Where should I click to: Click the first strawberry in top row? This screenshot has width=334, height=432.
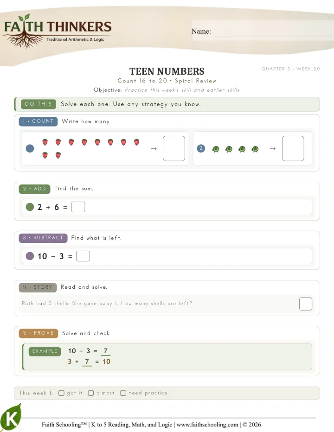click(x=45, y=142)
